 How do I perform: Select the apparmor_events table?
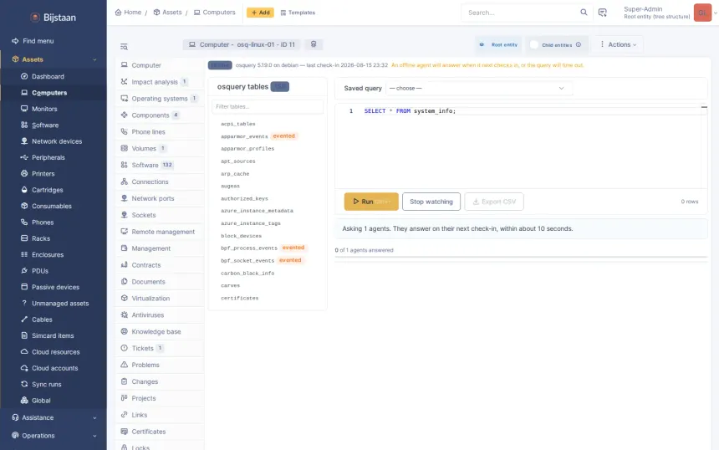(244, 136)
